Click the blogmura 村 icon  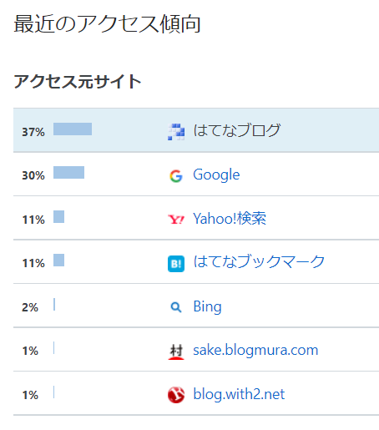click(176, 352)
